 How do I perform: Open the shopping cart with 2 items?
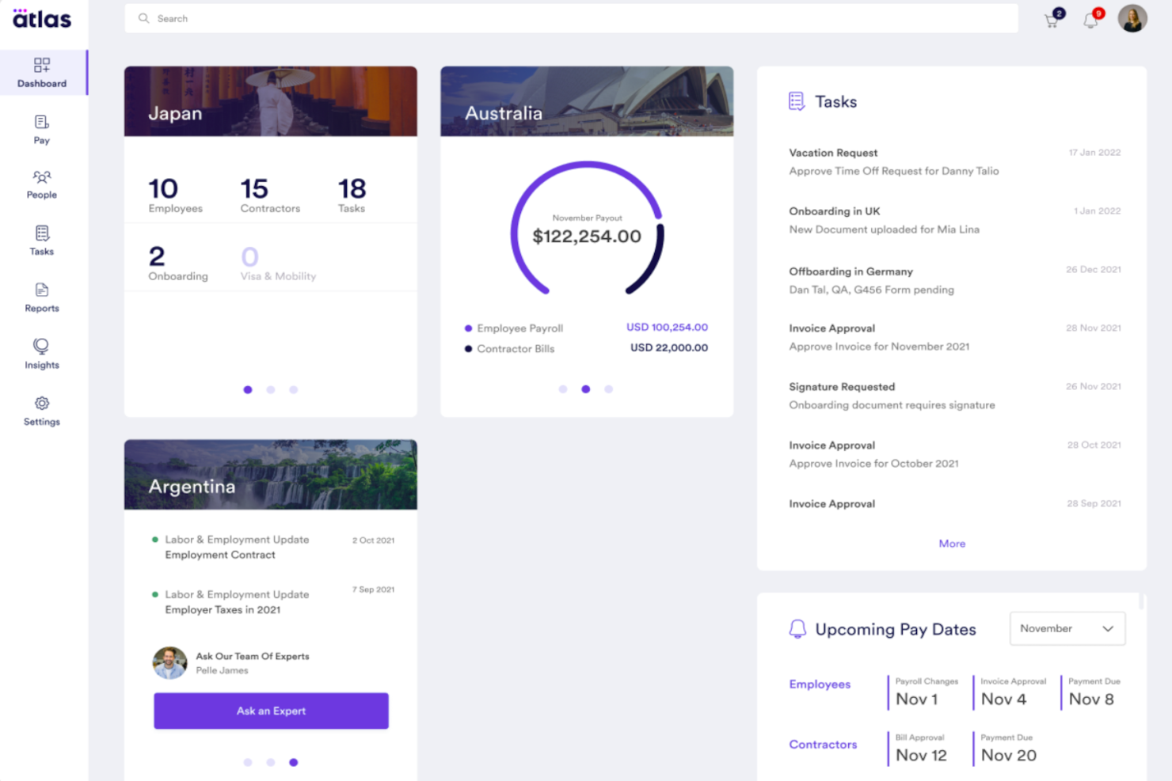1051,18
